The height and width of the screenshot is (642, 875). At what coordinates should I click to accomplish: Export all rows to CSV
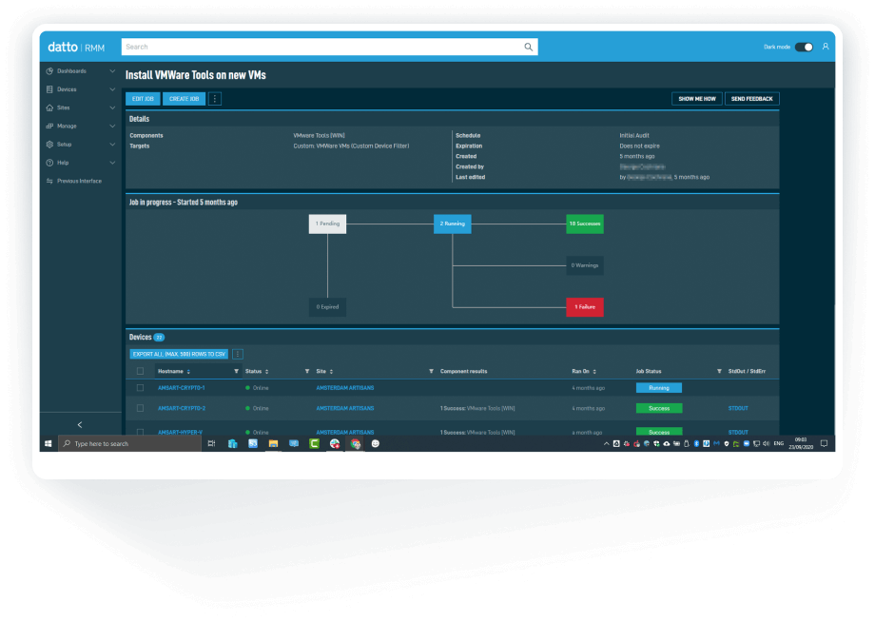(179, 354)
